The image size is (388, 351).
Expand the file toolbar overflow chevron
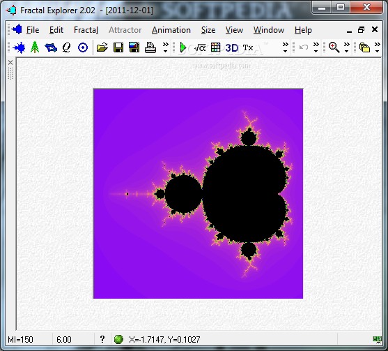tap(166, 47)
